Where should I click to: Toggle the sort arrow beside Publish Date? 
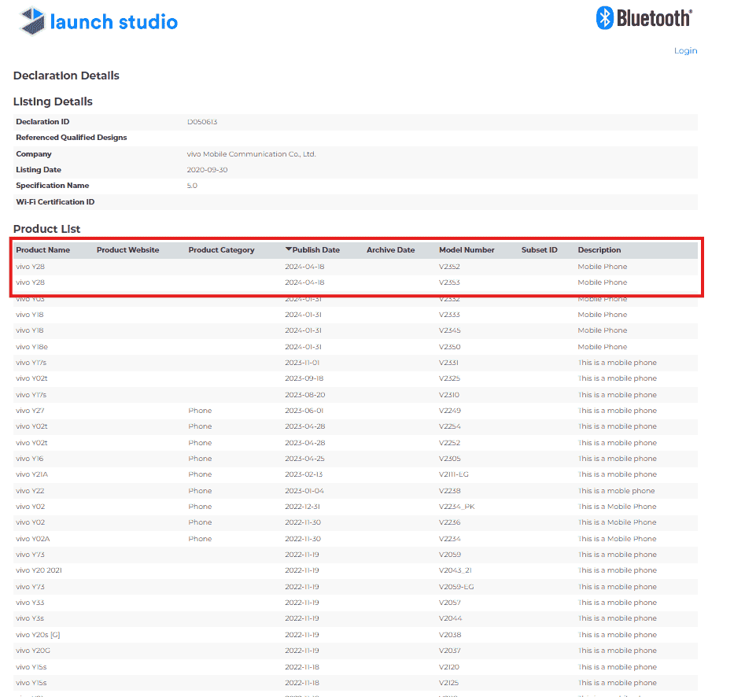pos(289,249)
